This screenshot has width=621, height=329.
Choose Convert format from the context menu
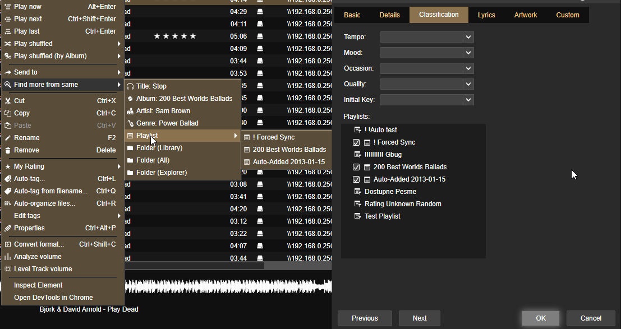coord(39,244)
